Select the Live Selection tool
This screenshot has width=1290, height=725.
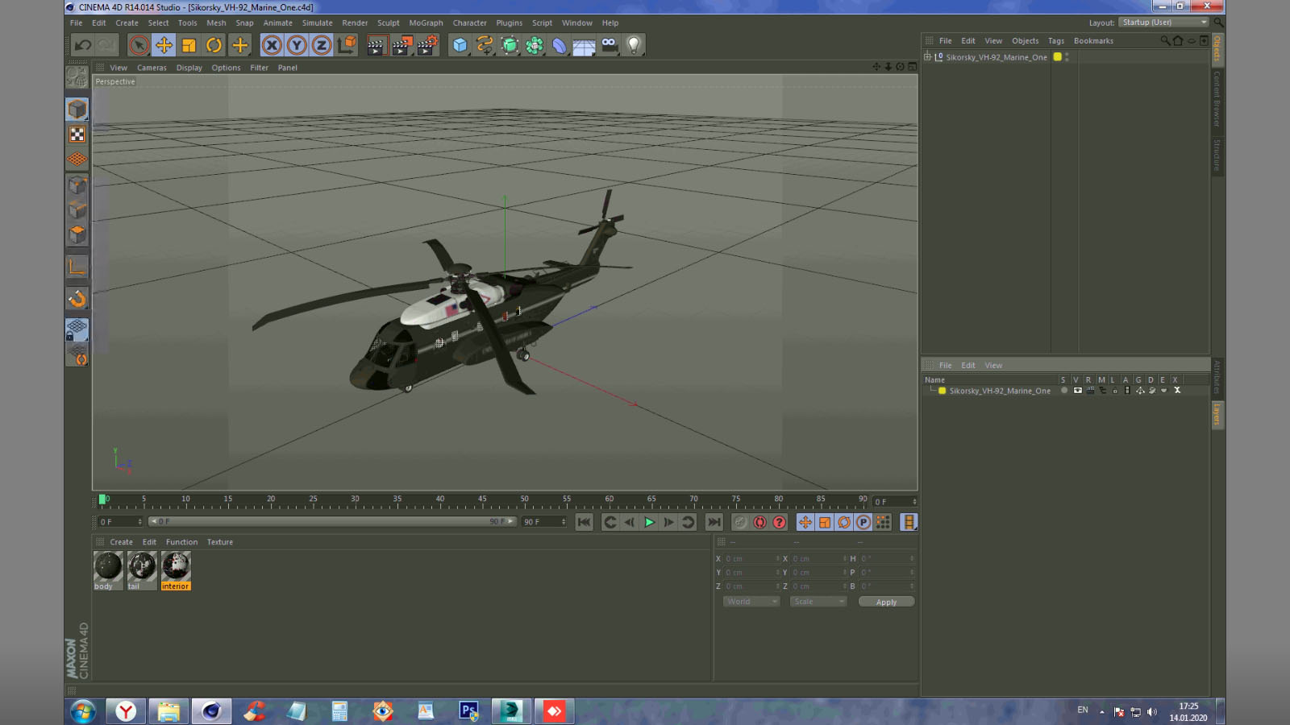point(139,45)
